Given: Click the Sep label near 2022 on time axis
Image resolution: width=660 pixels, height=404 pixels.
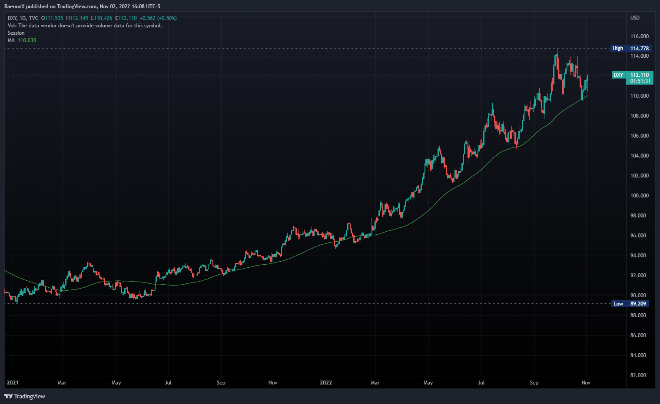Looking at the screenshot, I should click(x=534, y=383).
